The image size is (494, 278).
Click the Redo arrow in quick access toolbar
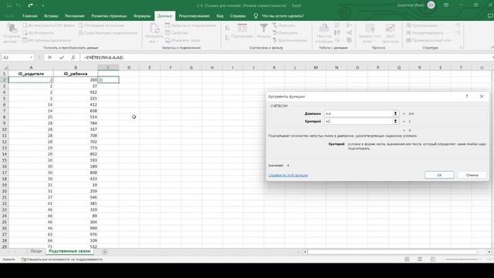[30, 5]
